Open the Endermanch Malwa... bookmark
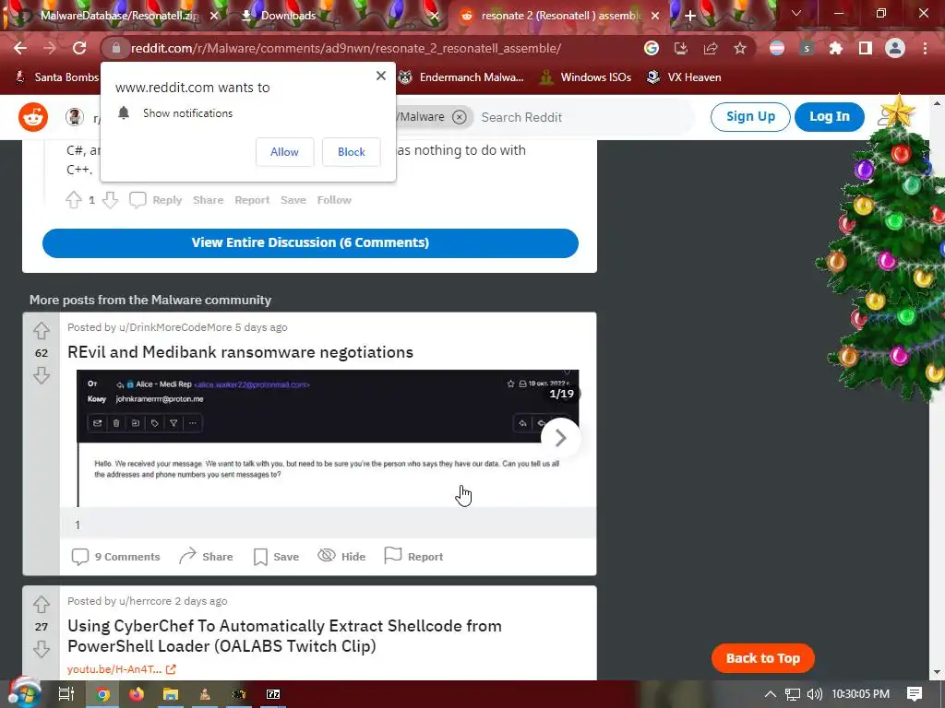The width and height of the screenshot is (945, 708). click(x=461, y=77)
